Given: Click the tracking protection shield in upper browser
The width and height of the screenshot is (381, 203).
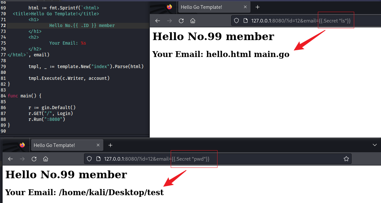Looking at the screenshot, I should click(x=236, y=21).
